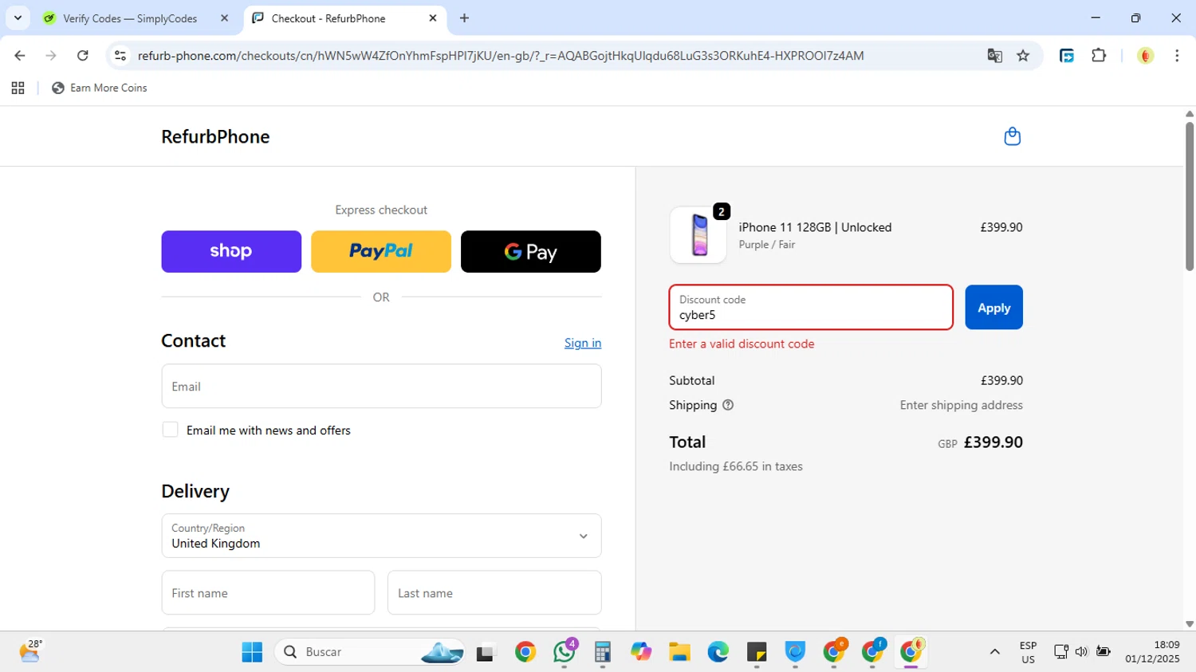Open WhatsApp from the taskbar
This screenshot has height=672, width=1196.
click(565, 652)
